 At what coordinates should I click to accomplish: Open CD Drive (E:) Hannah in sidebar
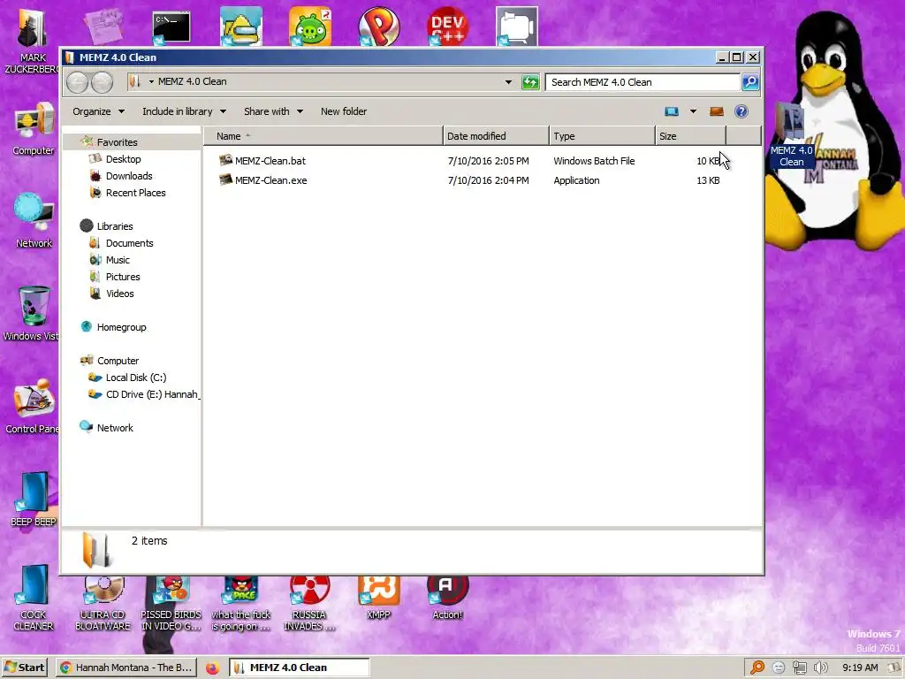pyautogui.click(x=152, y=393)
